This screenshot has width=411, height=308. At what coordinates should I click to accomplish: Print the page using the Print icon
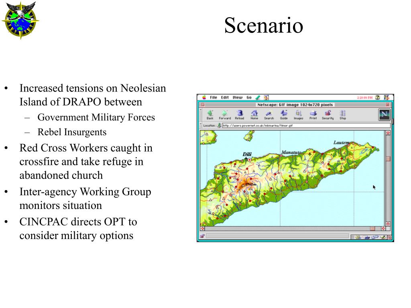[x=313, y=113]
